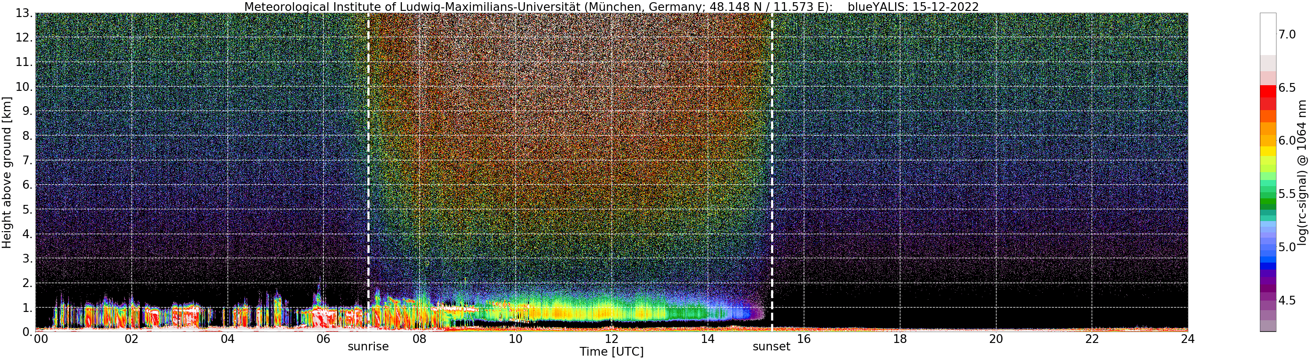Click the height axis tick label 11.
Viewport: 1311px width, 360px height.
tap(24, 62)
